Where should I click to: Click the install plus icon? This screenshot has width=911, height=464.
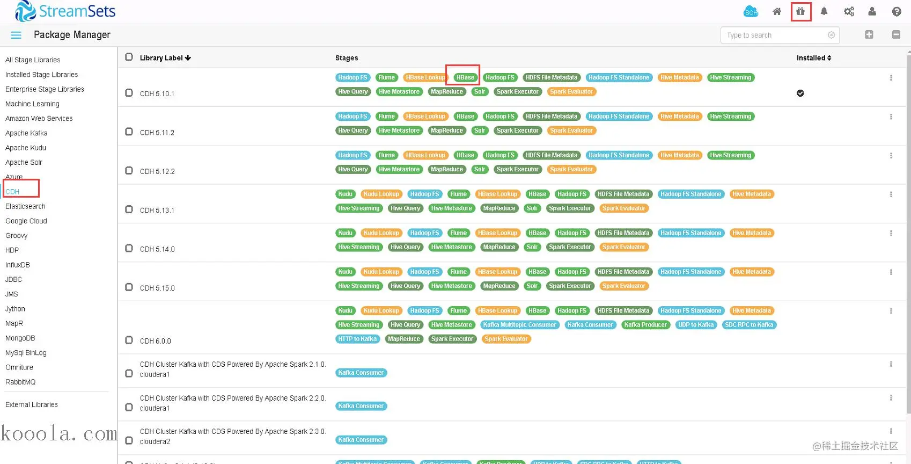coord(869,34)
